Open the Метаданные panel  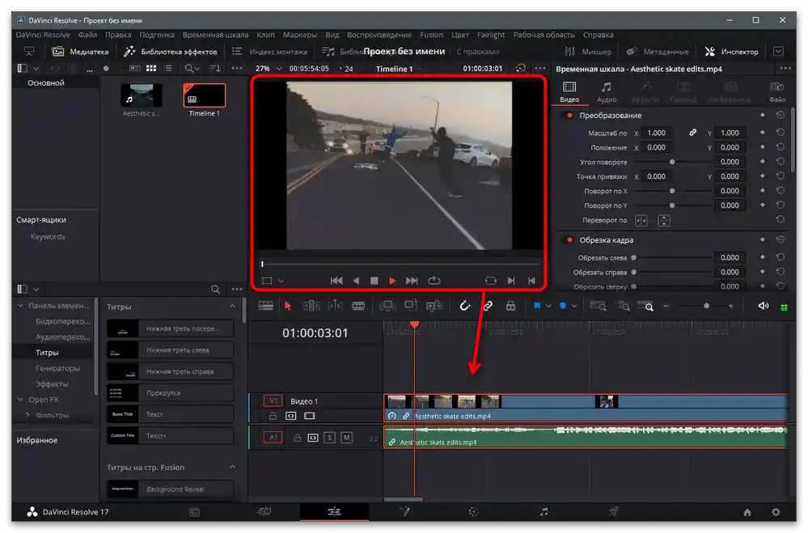[x=658, y=52]
